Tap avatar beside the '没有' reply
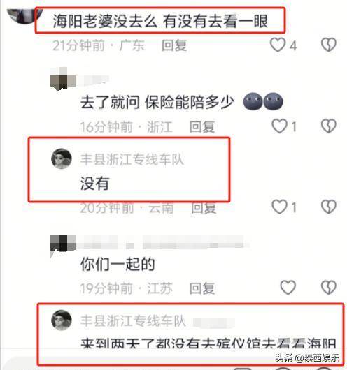Screen dimensions: 347x370 pyautogui.click(x=62, y=158)
